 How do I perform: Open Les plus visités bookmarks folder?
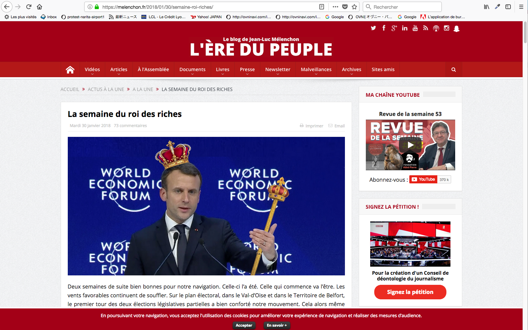(20, 17)
